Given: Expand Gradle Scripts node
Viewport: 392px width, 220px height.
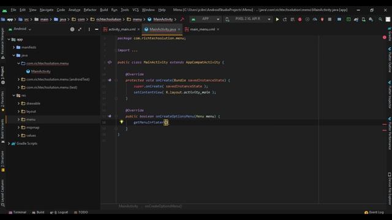Looking at the screenshot, I should [x=9, y=144].
